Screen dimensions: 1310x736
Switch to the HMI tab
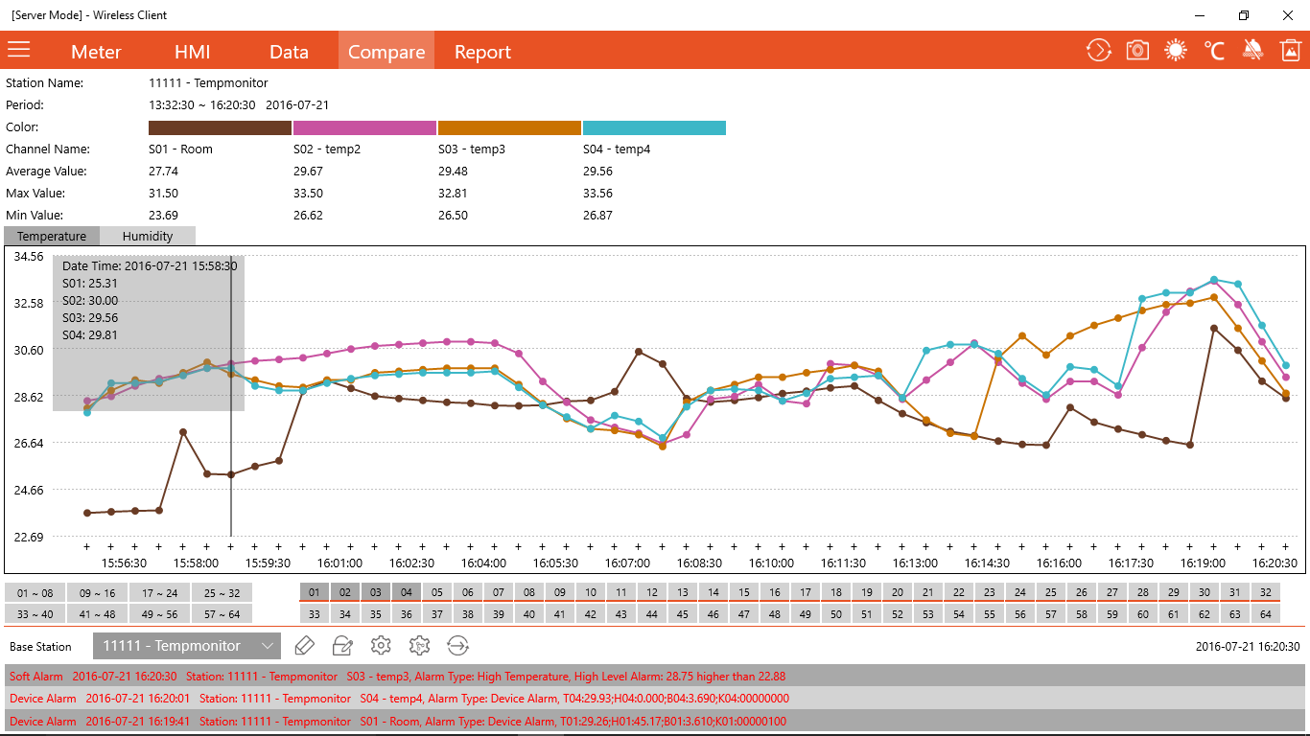point(192,52)
